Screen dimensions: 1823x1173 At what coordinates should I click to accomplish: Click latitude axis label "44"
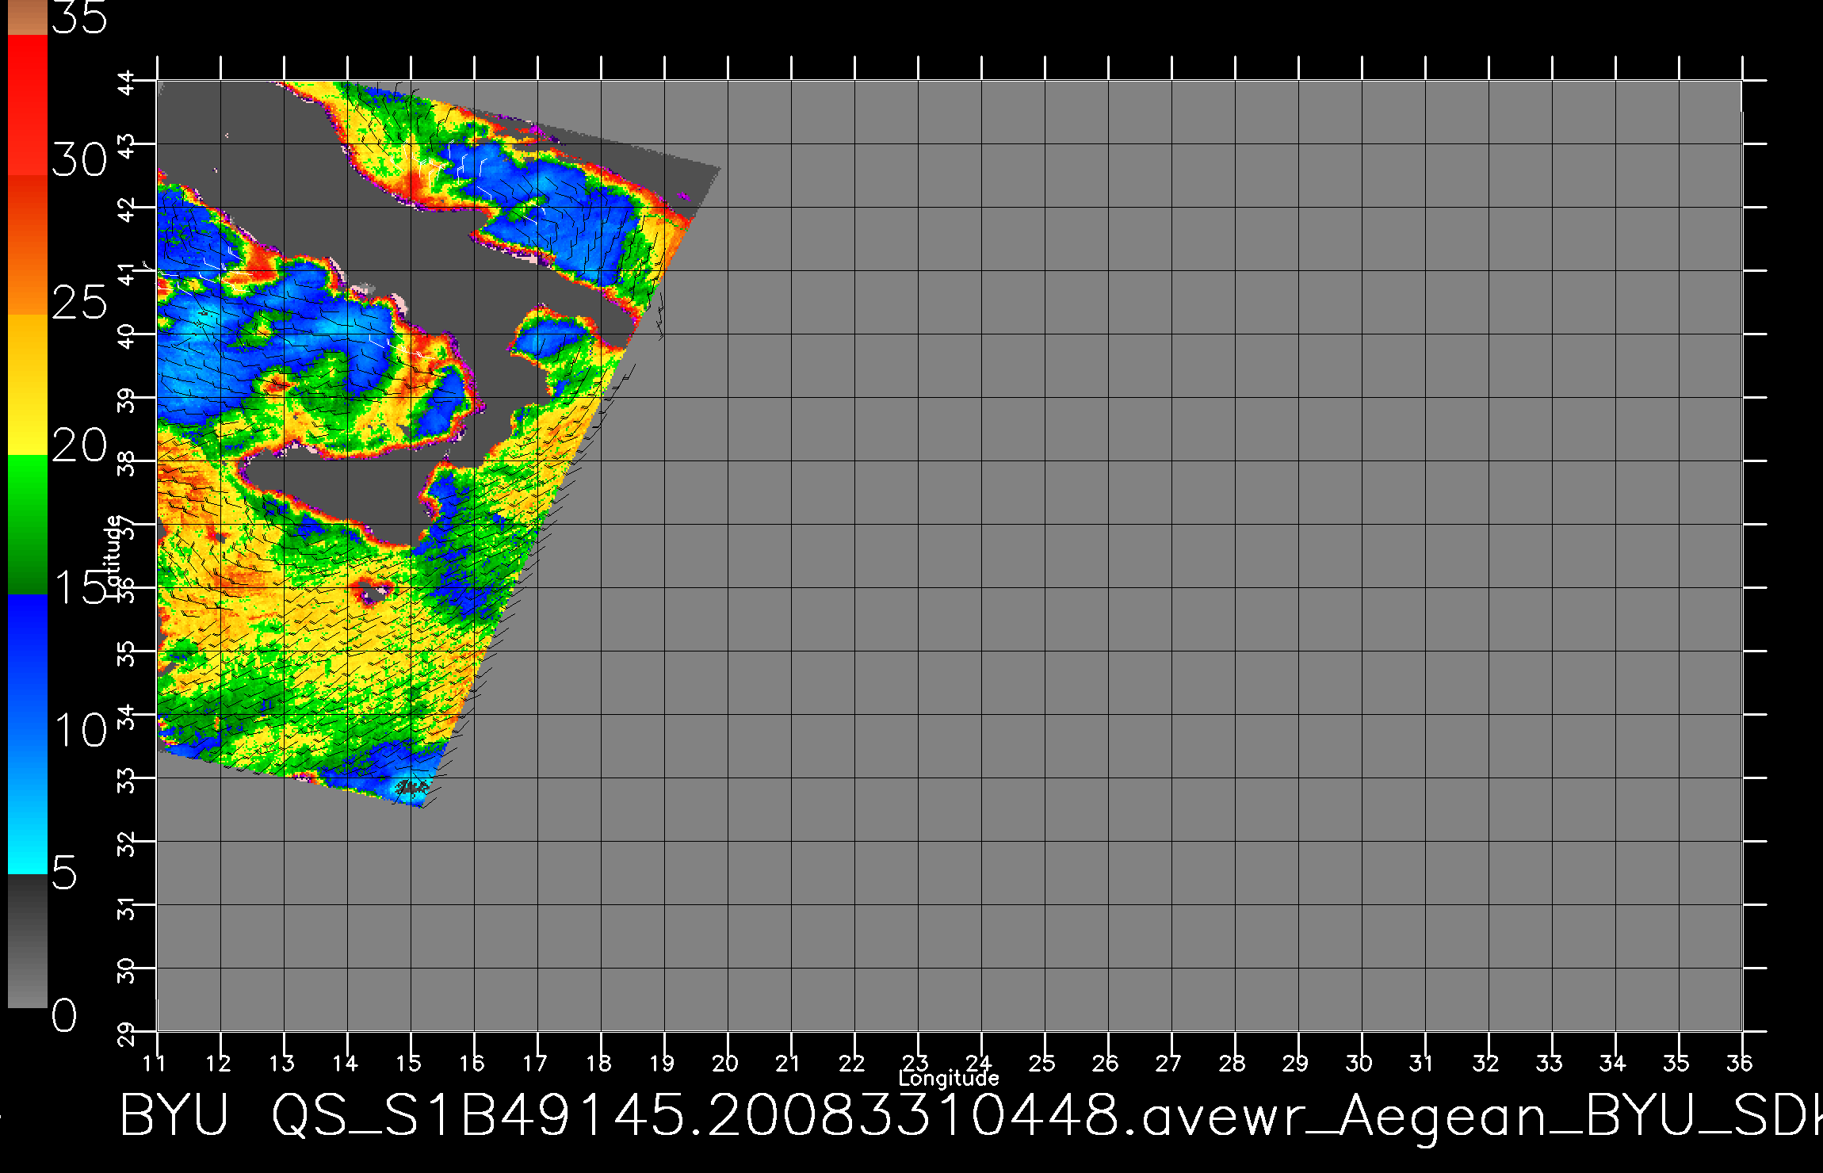point(127,83)
